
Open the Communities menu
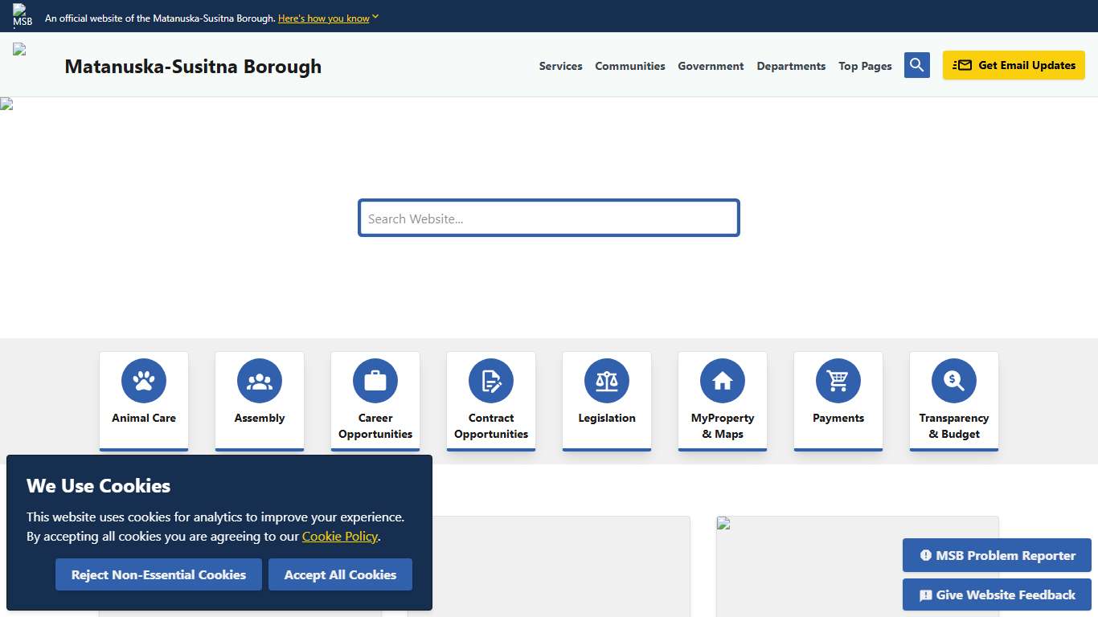coord(629,66)
